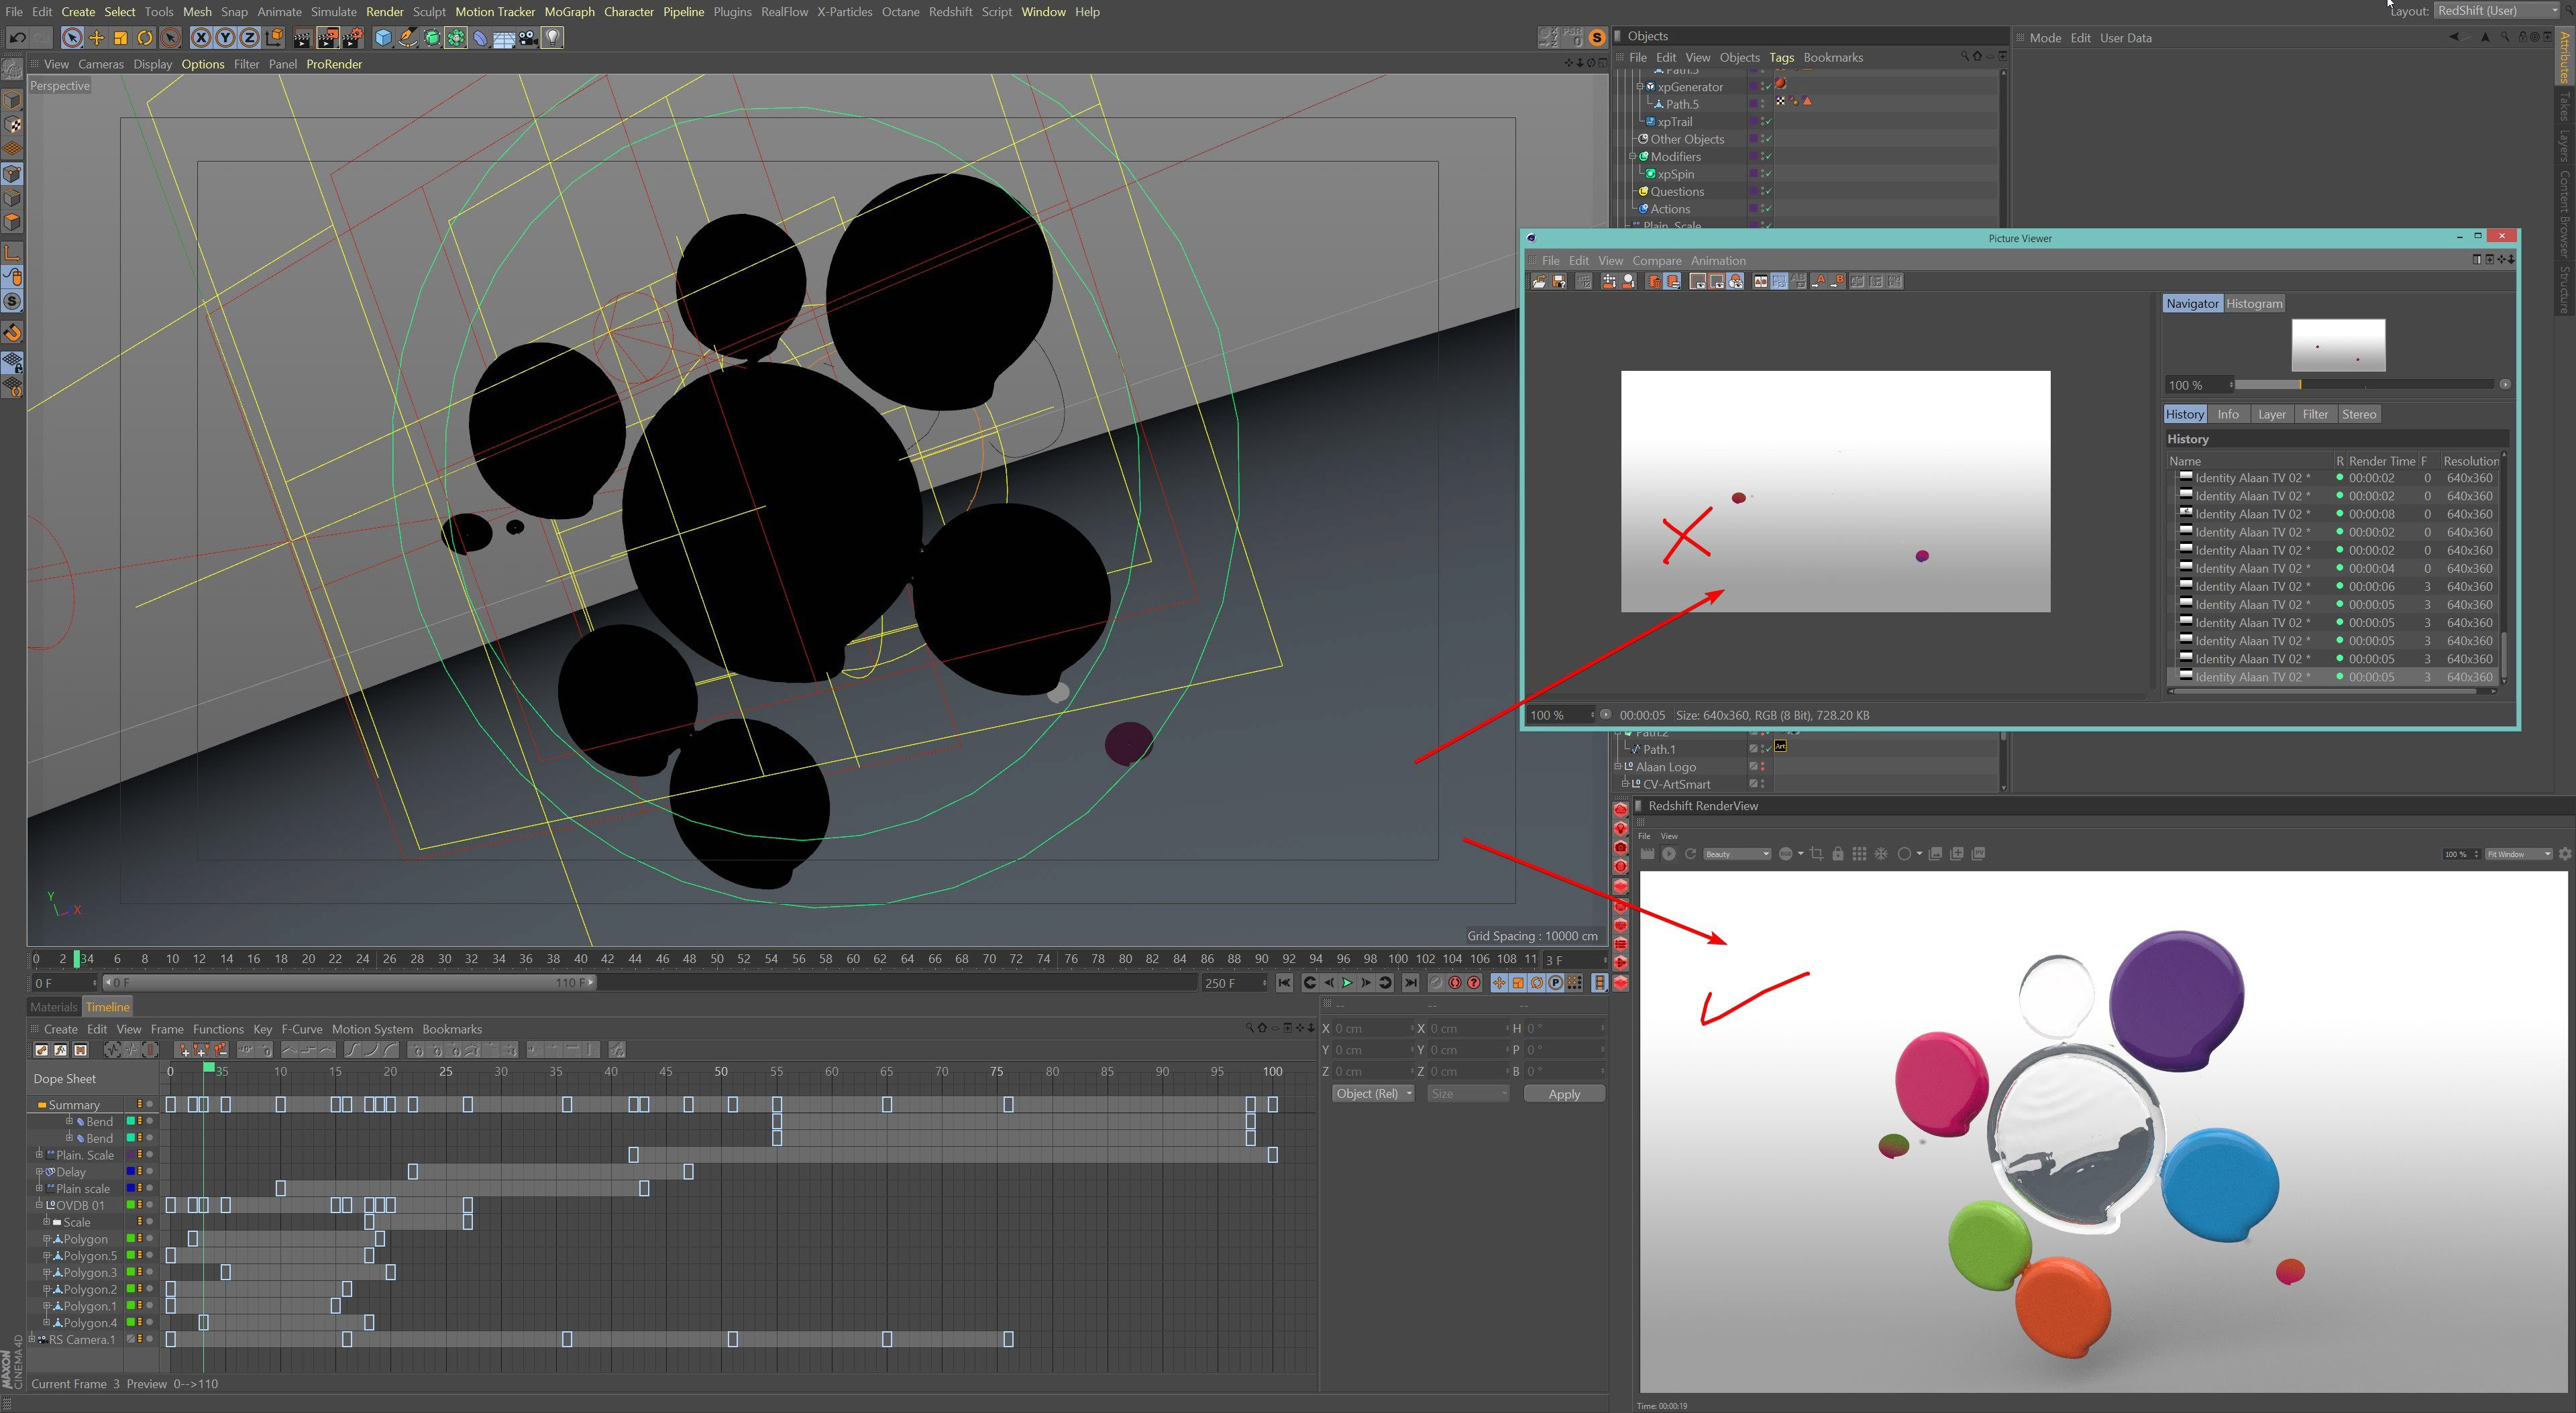Click the Camera object icon
Viewport: 2576px width, 1413px height.
pyautogui.click(x=528, y=38)
